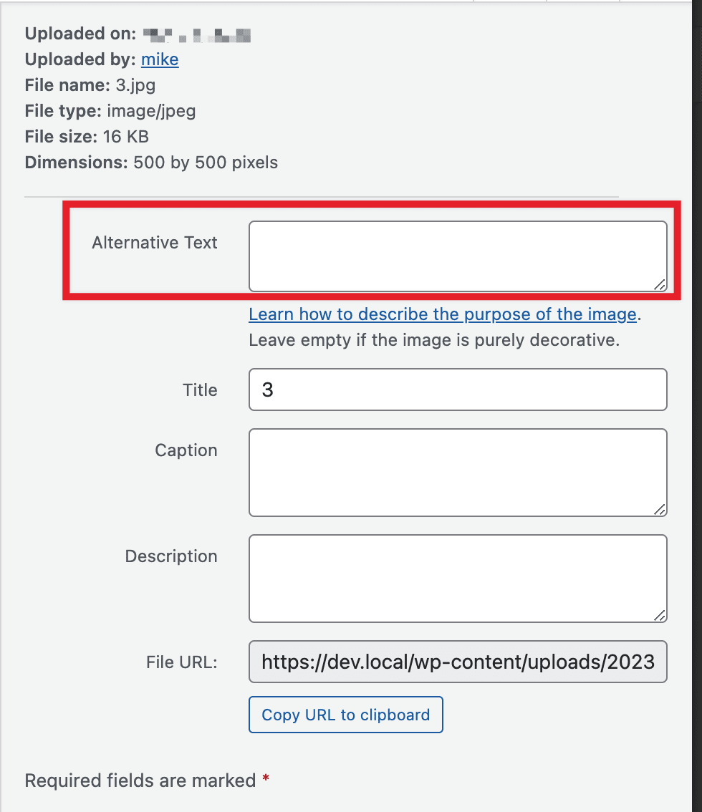The width and height of the screenshot is (702, 812).
Task: Click the Caption label
Action: (x=186, y=450)
